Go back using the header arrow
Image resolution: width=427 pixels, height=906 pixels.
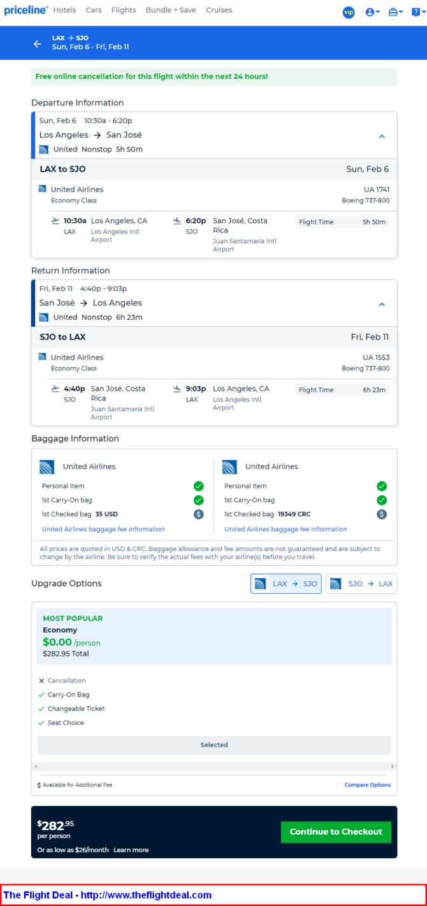[37, 43]
